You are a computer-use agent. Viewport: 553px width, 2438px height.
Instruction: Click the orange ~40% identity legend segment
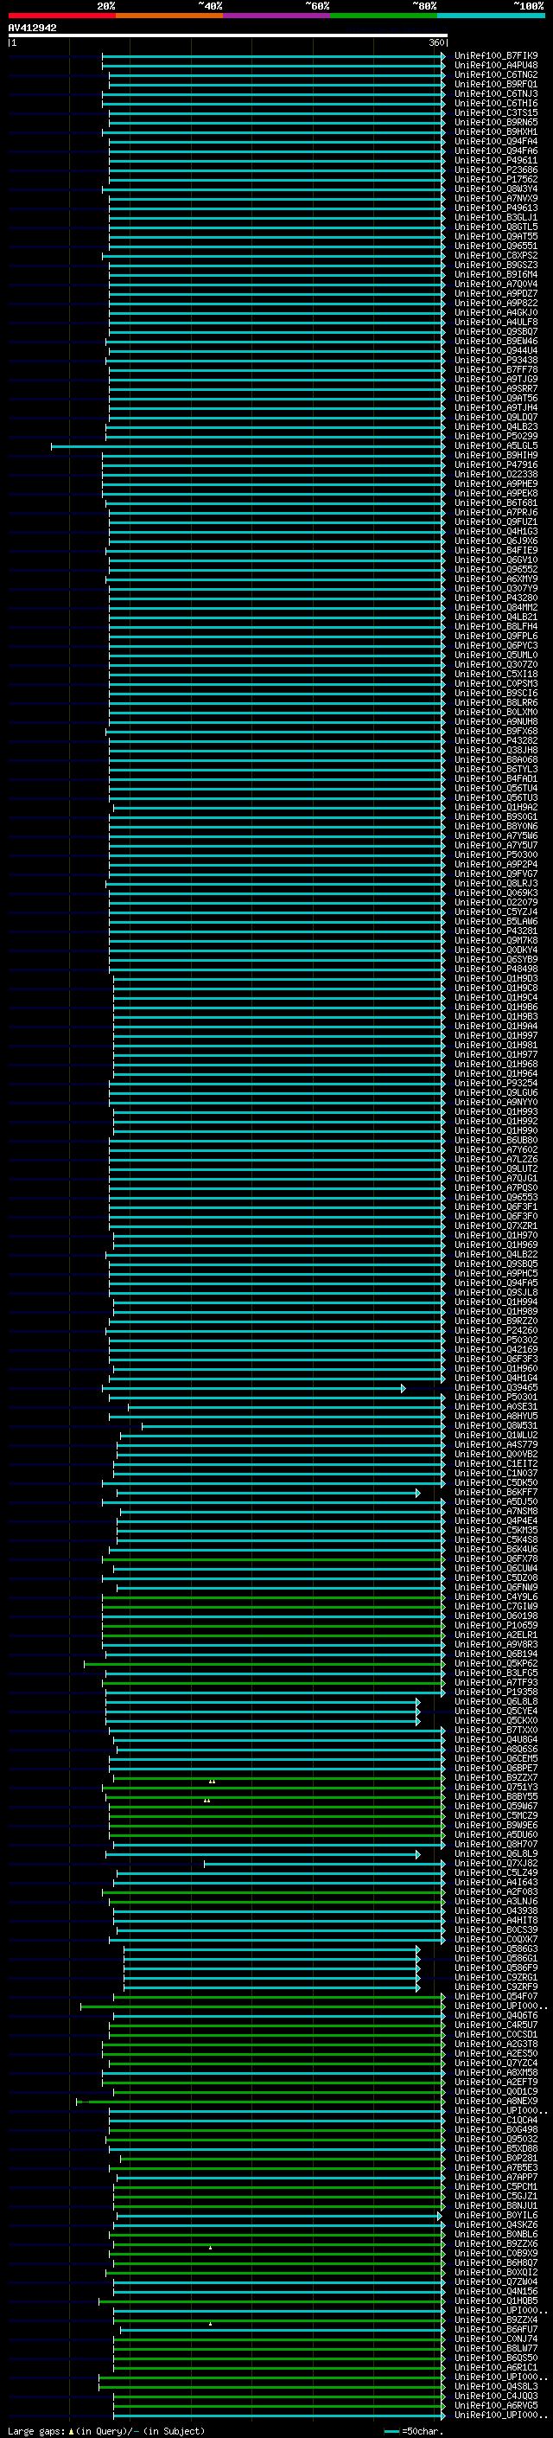coord(169,16)
